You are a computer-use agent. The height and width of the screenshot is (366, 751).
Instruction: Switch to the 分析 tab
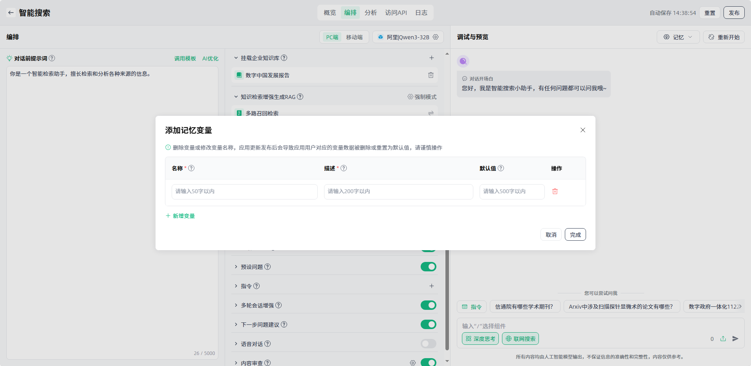(370, 13)
